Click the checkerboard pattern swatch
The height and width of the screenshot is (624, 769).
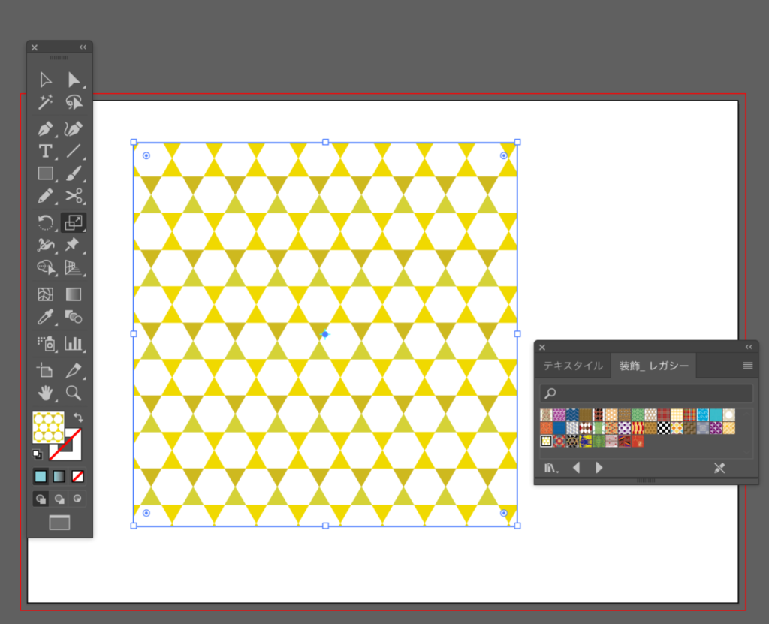pos(663,428)
